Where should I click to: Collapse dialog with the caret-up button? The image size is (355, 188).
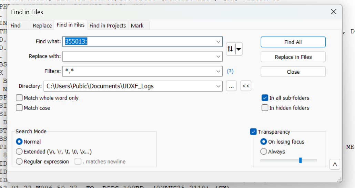pyautogui.click(x=334, y=165)
